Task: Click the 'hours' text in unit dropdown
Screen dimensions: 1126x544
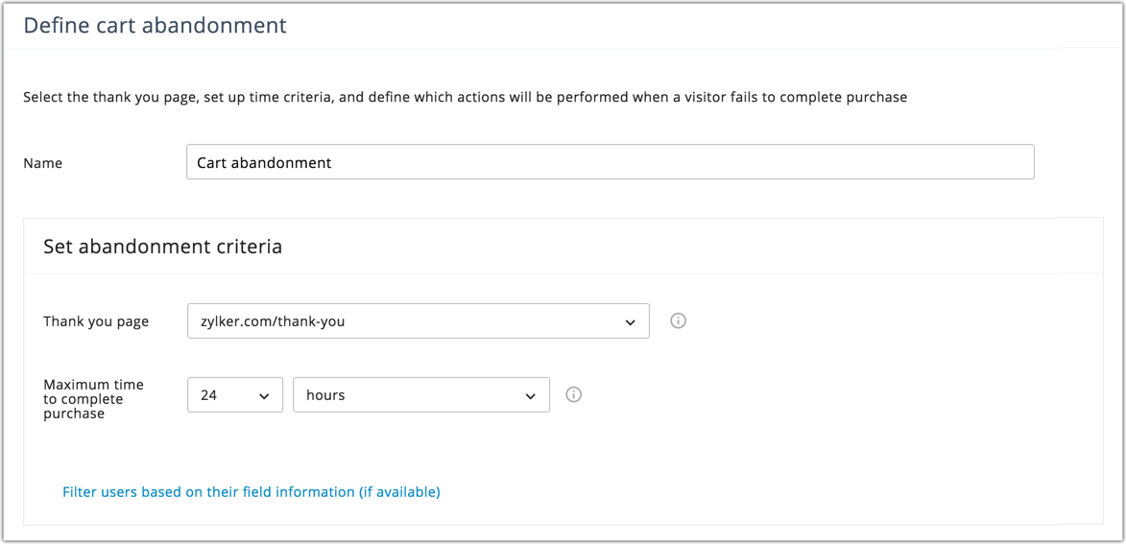Action: point(325,395)
